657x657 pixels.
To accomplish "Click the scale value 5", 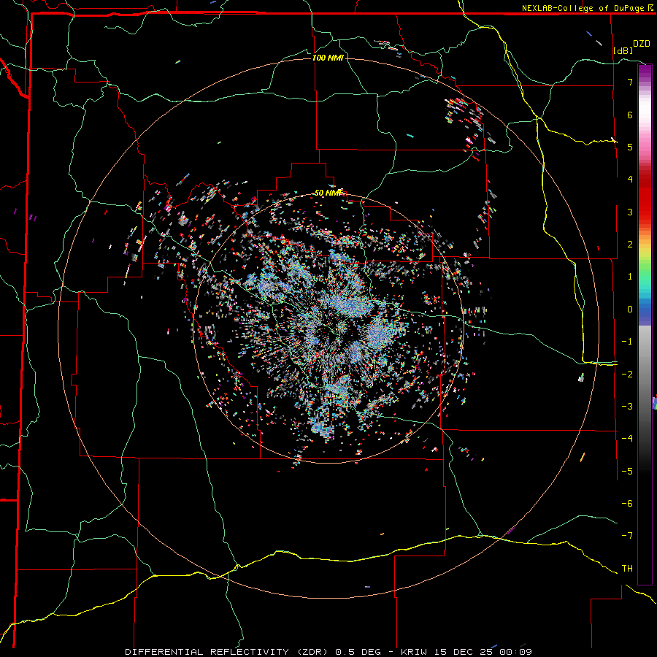I will [x=630, y=147].
